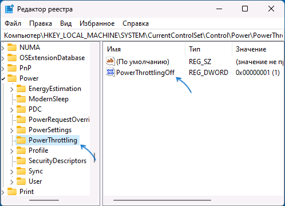285x206 pixels.
Task: Click the REG_DWORD type cell
Action: pos(208,73)
